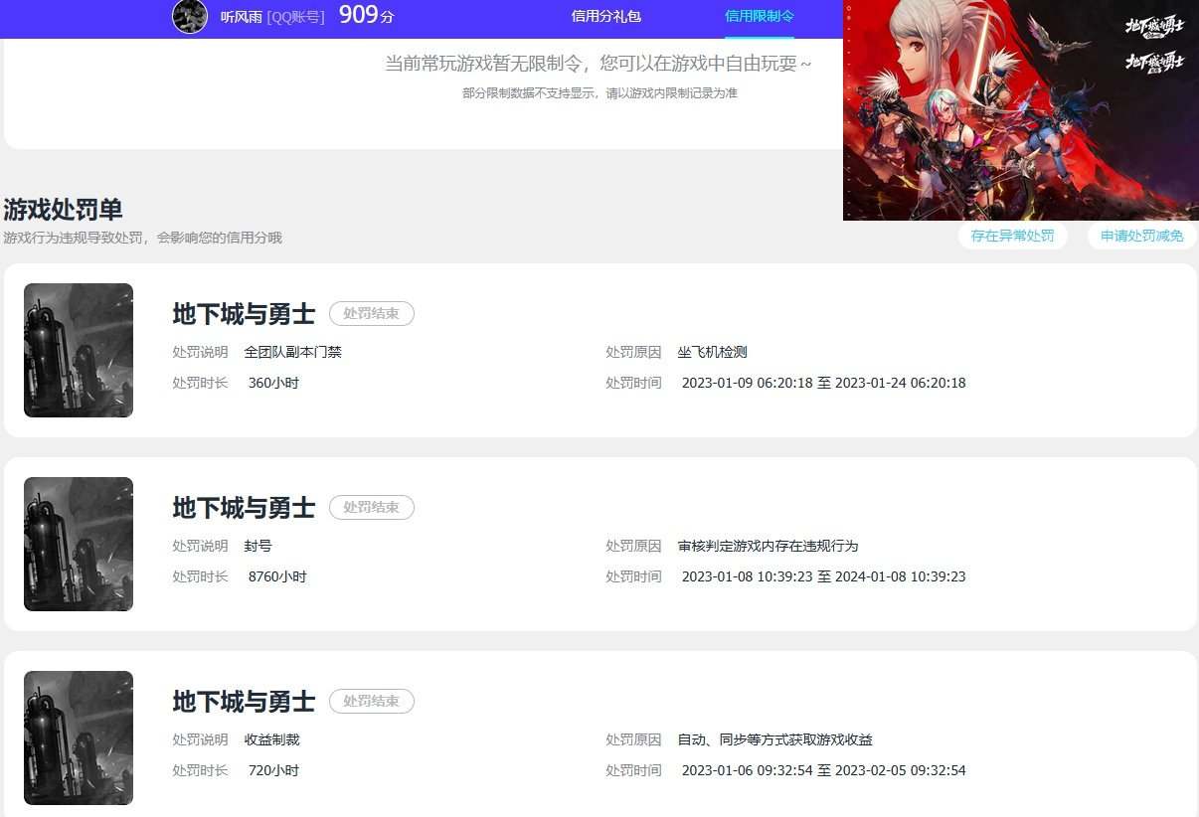Click the penalty description 封号

click(x=258, y=546)
